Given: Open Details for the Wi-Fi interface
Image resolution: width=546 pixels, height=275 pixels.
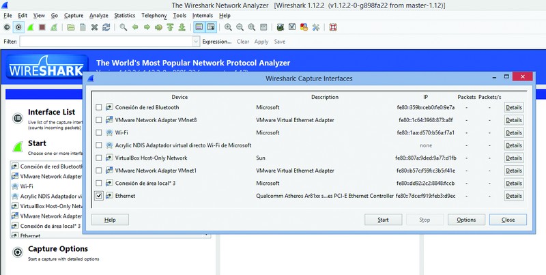Looking at the screenshot, I should click(514, 132).
